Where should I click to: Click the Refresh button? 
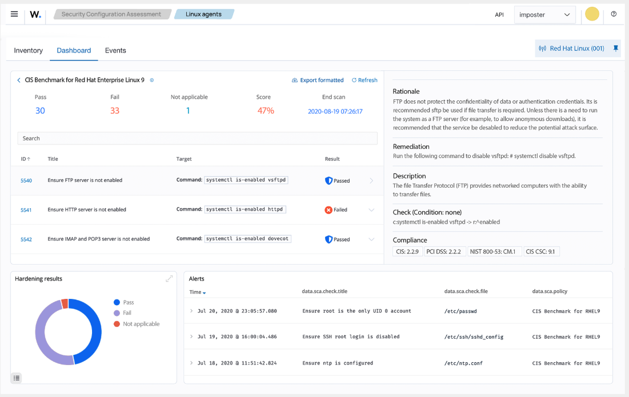[x=364, y=80]
